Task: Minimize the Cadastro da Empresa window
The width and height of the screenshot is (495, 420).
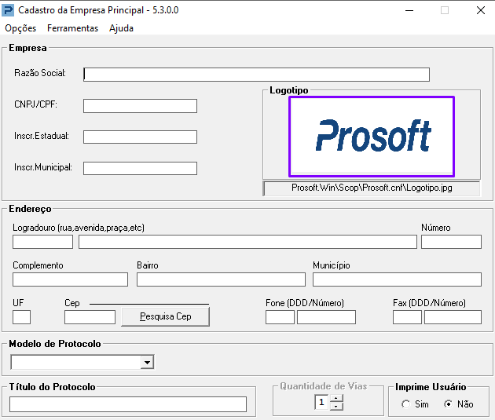Action: pyautogui.click(x=409, y=10)
